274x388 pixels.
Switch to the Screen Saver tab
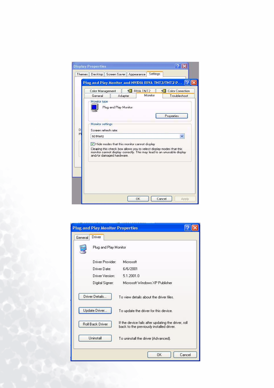tap(116, 74)
